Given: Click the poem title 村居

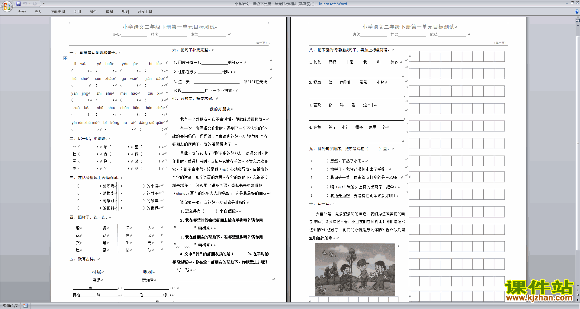Looking at the screenshot, I should (96, 272).
